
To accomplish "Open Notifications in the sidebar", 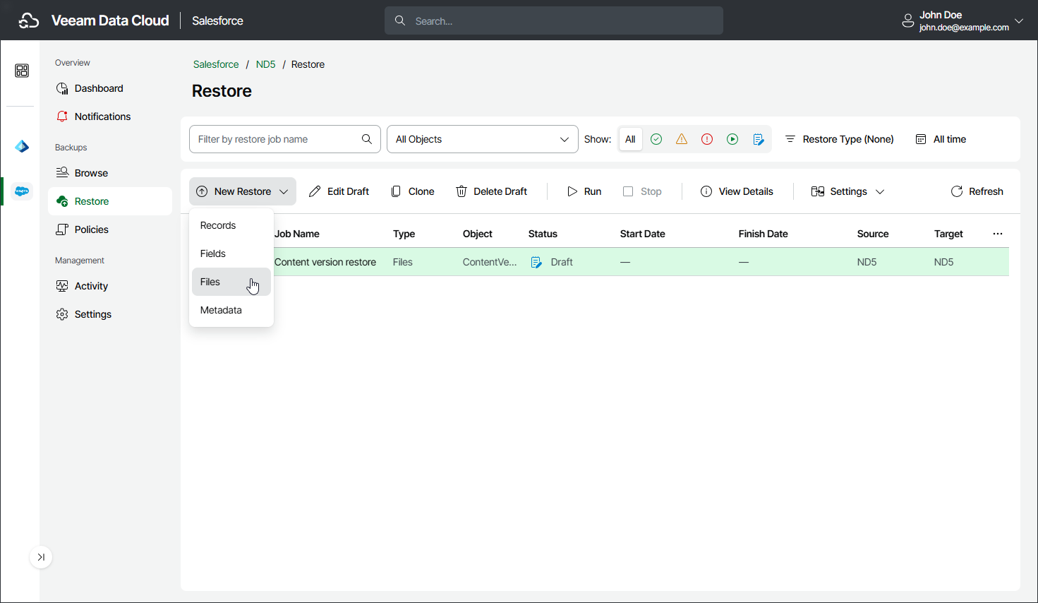I will pyautogui.click(x=110, y=117).
